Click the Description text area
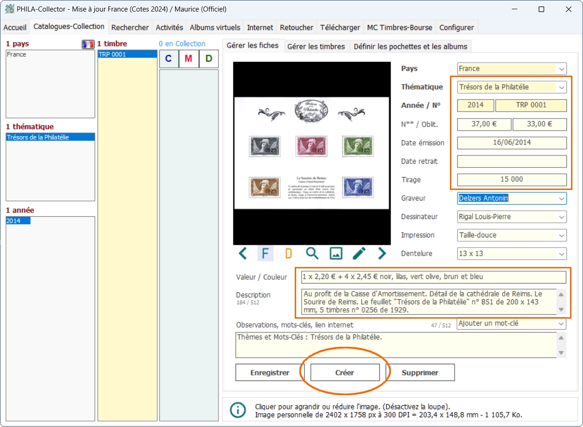The height and width of the screenshot is (427, 583). (429, 302)
